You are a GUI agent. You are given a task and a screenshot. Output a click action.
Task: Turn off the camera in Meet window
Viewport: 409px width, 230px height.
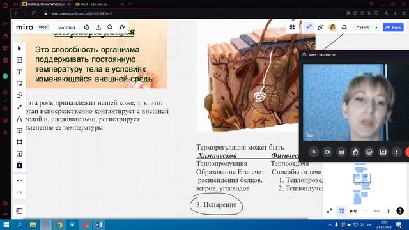point(328,152)
